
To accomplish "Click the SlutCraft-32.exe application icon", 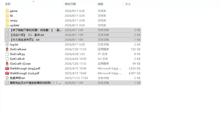I will point(7,64).
